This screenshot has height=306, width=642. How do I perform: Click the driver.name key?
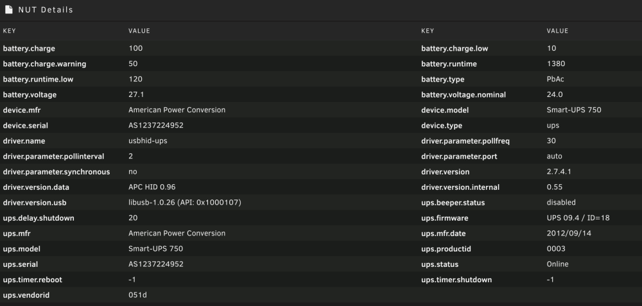click(24, 141)
